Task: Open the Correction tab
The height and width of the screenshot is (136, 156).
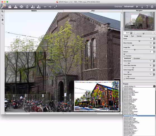Action: [137, 59]
